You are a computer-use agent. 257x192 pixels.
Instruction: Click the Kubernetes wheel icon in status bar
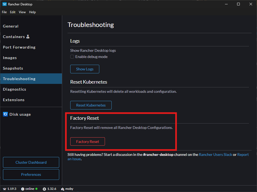[x=44, y=189]
